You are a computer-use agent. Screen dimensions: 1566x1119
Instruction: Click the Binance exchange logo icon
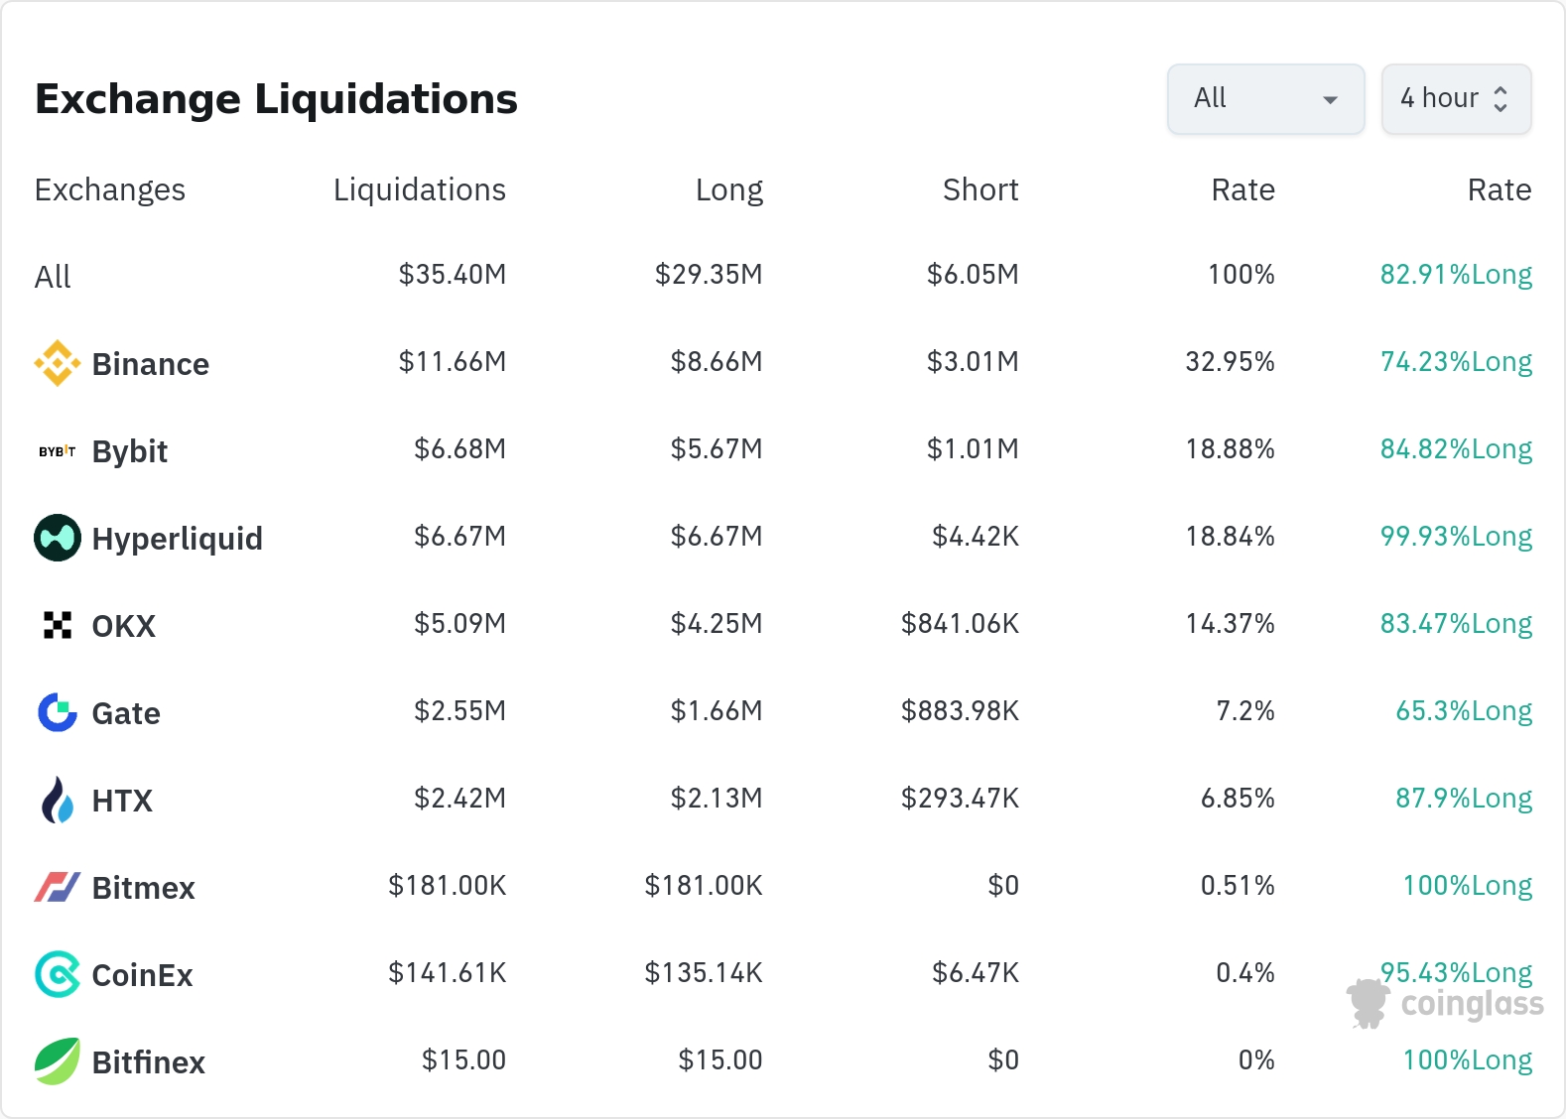pos(58,363)
